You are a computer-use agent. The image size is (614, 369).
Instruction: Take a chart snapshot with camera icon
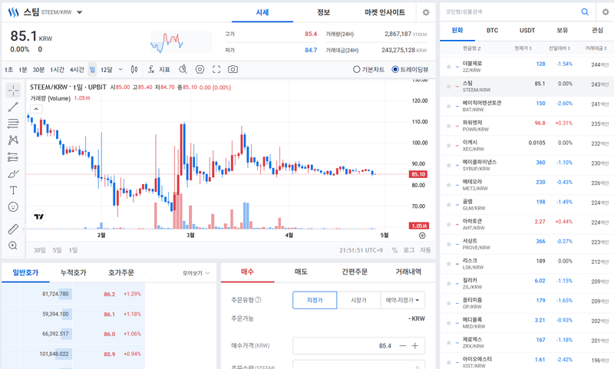tap(233, 69)
